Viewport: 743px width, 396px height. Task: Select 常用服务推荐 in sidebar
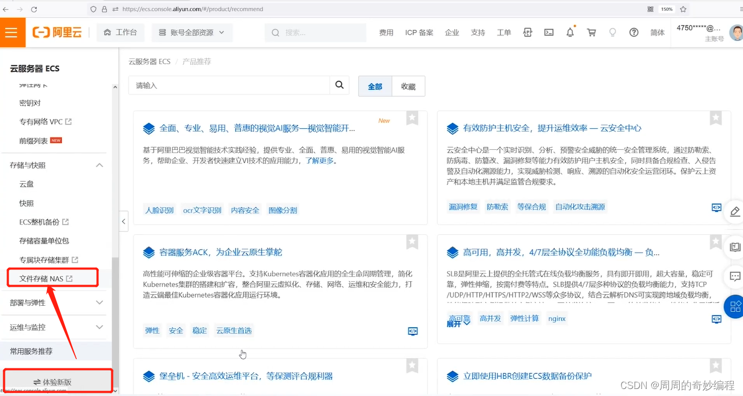(x=31, y=351)
